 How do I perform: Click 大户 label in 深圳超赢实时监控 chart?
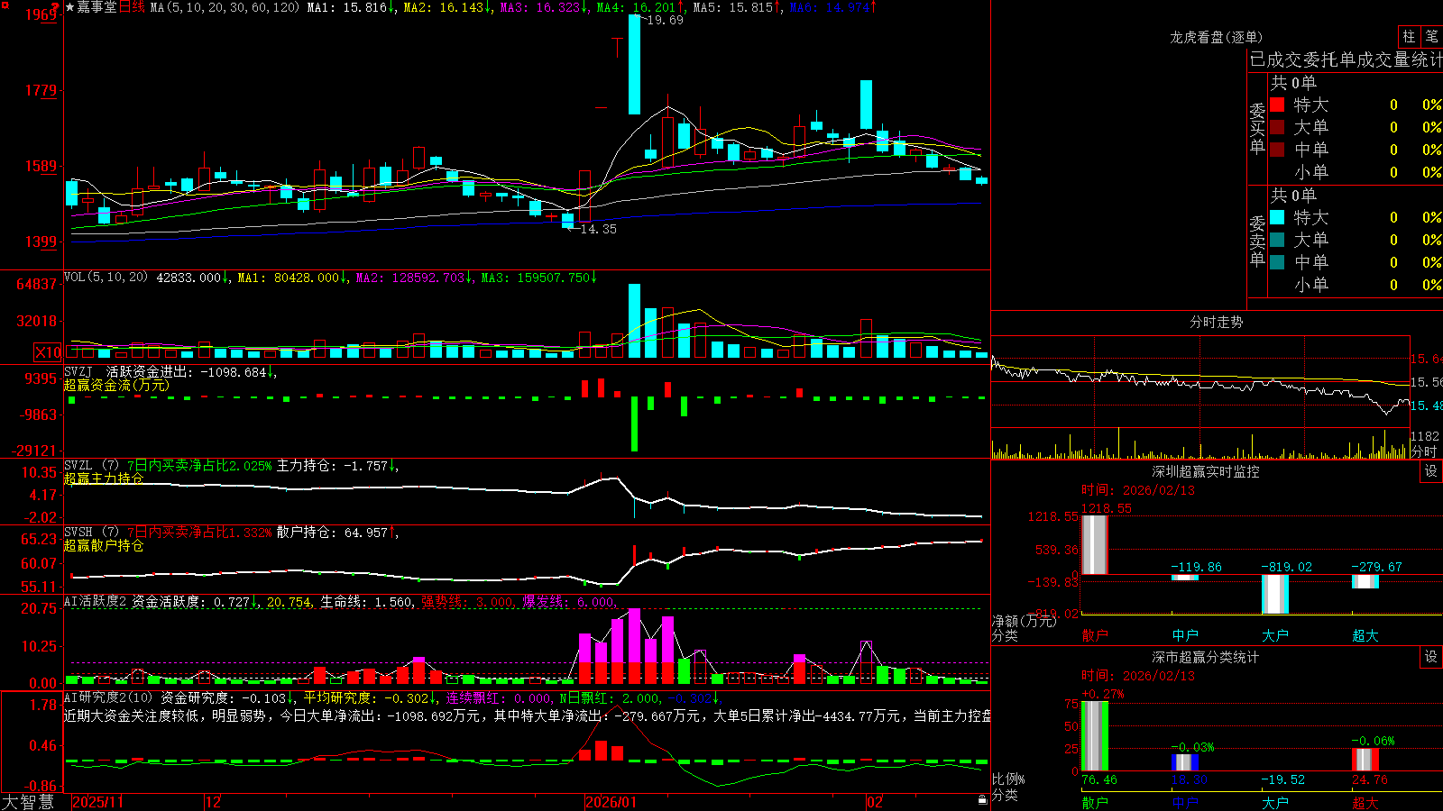[x=1275, y=634]
